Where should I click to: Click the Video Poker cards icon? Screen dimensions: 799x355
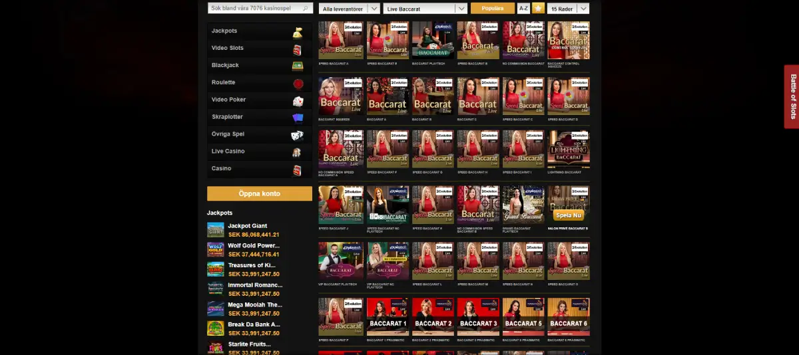tap(298, 100)
